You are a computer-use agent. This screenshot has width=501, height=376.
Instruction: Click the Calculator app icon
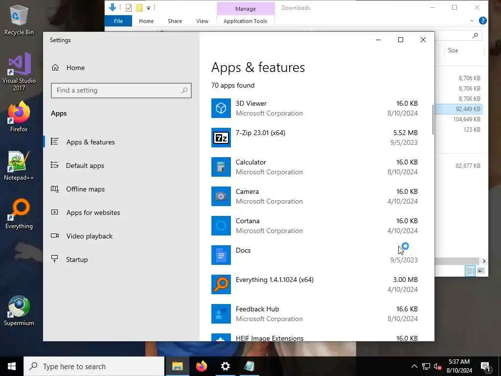(x=221, y=167)
